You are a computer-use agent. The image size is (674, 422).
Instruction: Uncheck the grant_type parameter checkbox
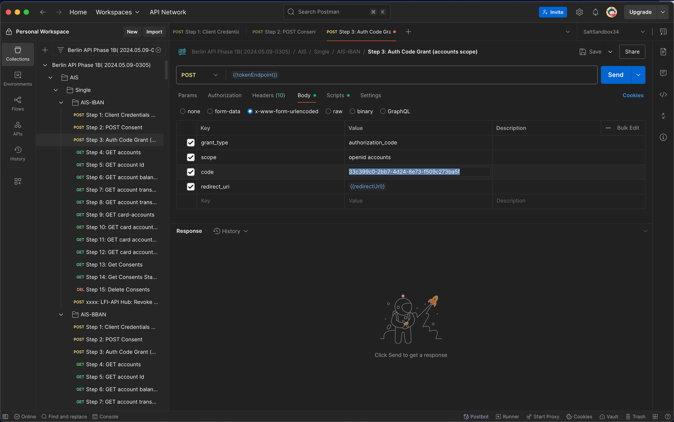click(191, 143)
